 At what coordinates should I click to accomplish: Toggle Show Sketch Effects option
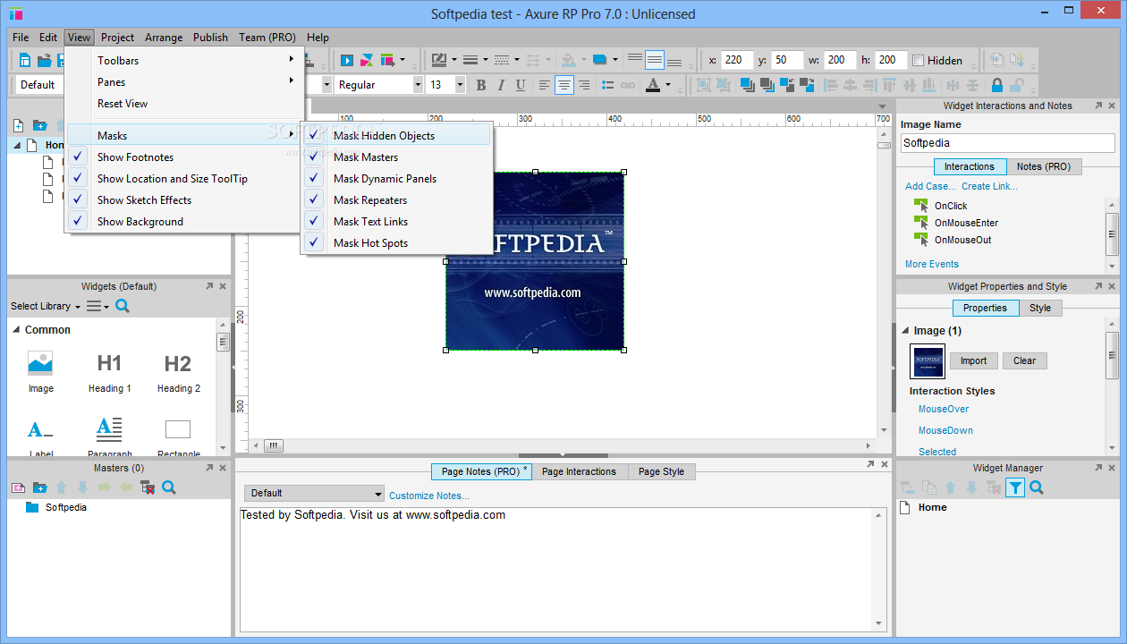183,200
